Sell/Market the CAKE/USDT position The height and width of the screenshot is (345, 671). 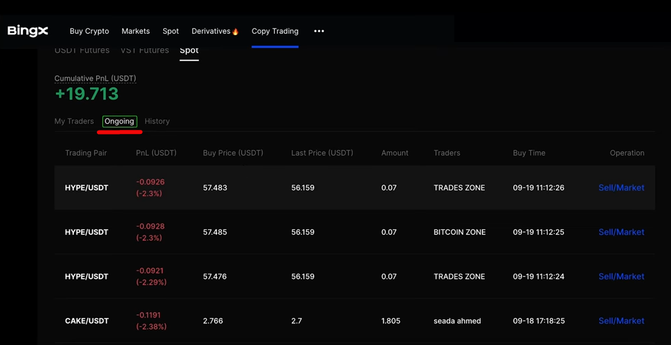[x=621, y=321]
